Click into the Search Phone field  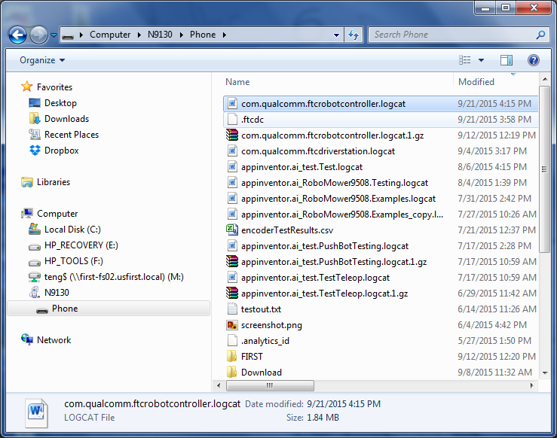tap(453, 35)
